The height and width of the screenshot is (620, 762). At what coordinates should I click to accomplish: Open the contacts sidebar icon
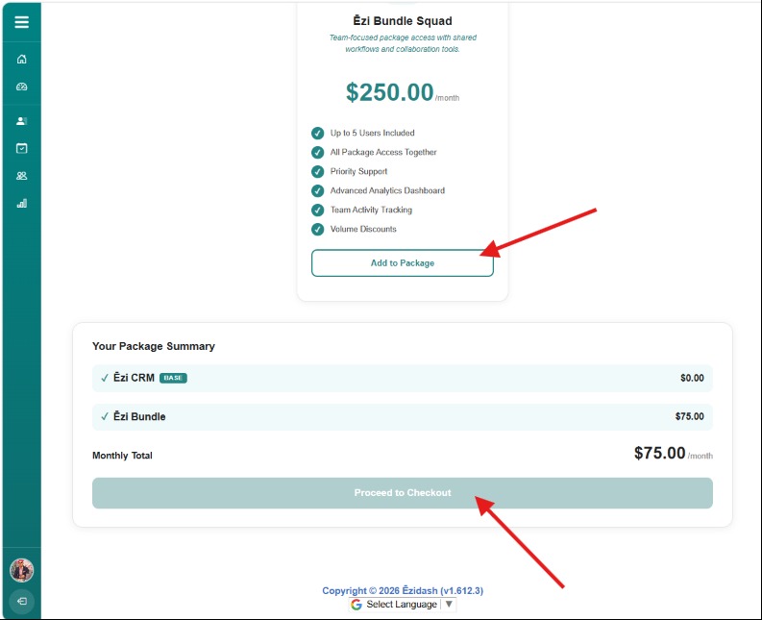pos(21,120)
